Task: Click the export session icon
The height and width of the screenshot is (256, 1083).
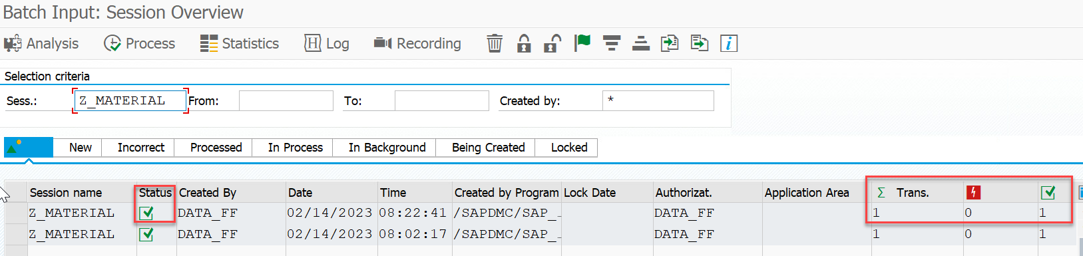Action: click(699, 44)
